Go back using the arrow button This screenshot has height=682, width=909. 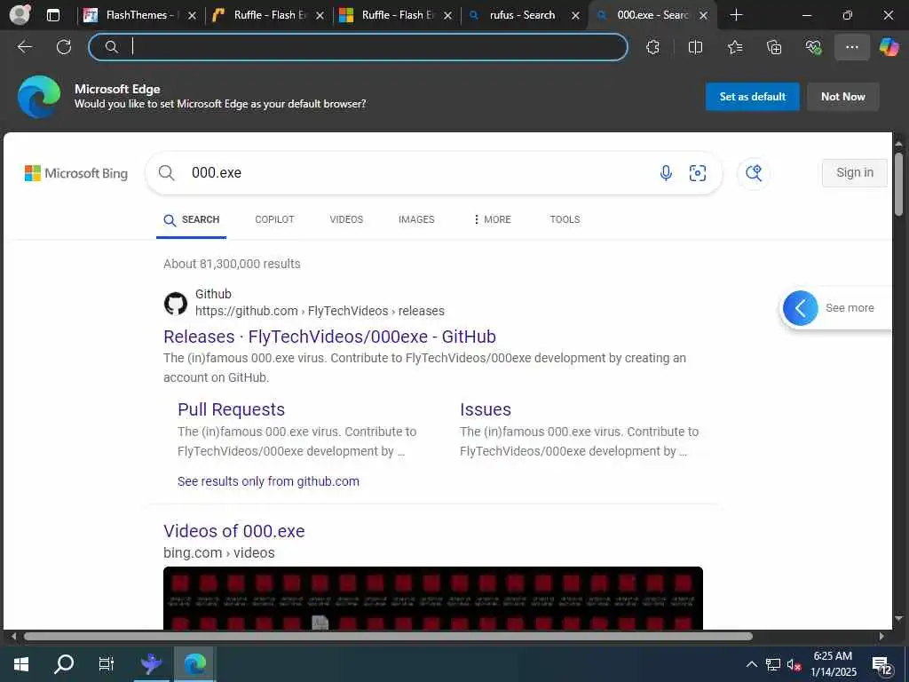(x=25, y=47)
